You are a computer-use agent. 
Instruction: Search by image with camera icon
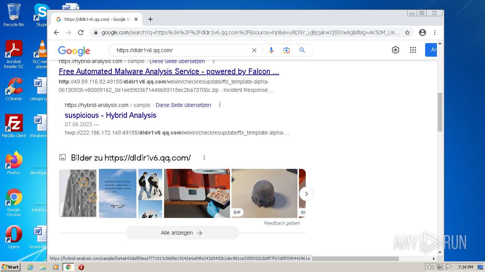(286, 50)
